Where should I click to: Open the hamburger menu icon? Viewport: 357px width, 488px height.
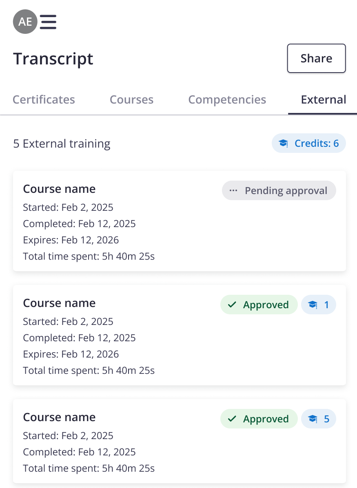(x=48, y=22)
